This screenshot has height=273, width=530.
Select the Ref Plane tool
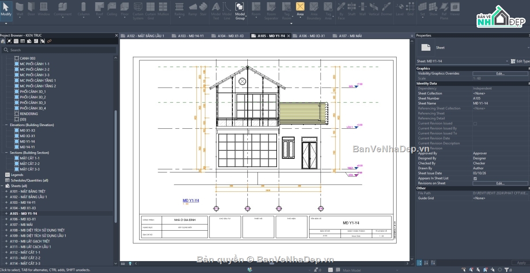tap(444, 11)
